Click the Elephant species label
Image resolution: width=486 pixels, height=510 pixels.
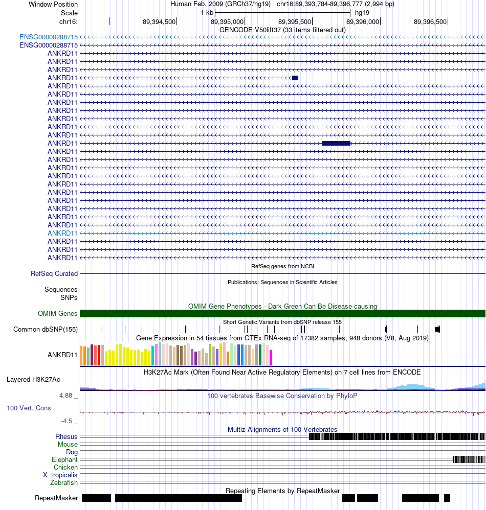click(x=64, y=459)
